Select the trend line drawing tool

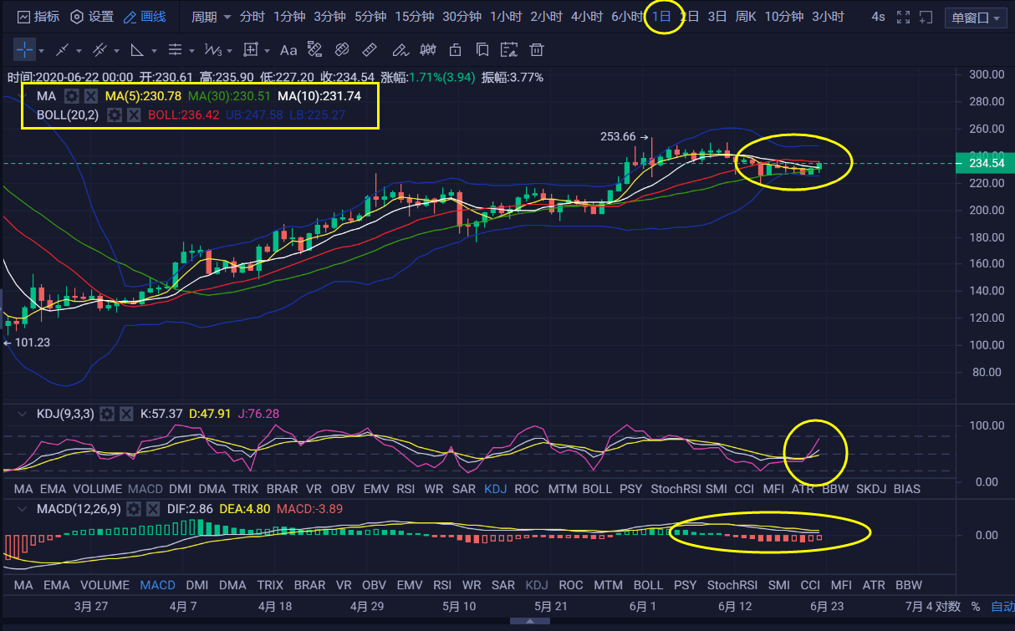tap(62, 50)
